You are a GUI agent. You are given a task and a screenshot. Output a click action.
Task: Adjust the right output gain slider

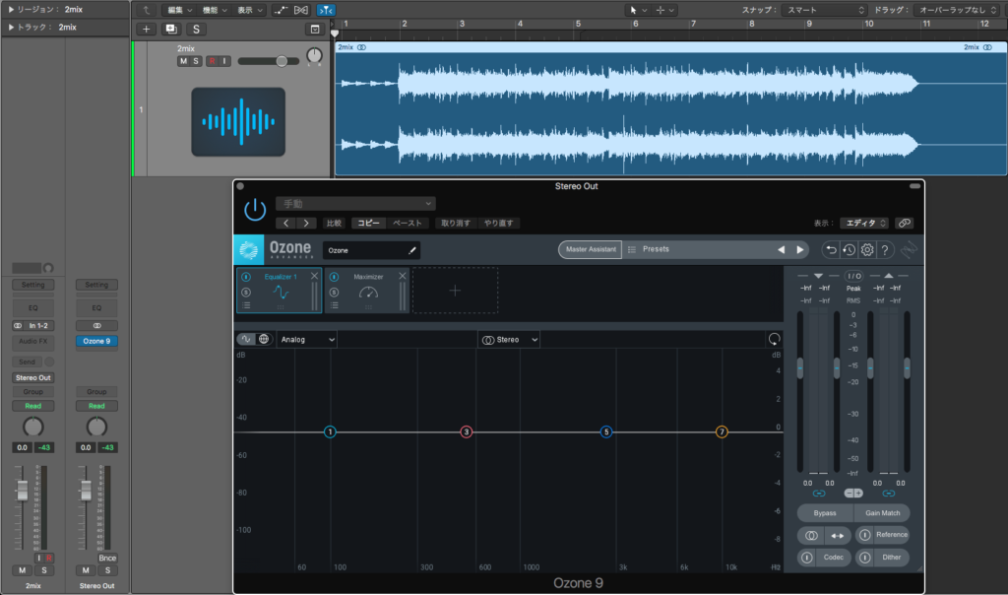pyautogui.click(x=907, y=368)
